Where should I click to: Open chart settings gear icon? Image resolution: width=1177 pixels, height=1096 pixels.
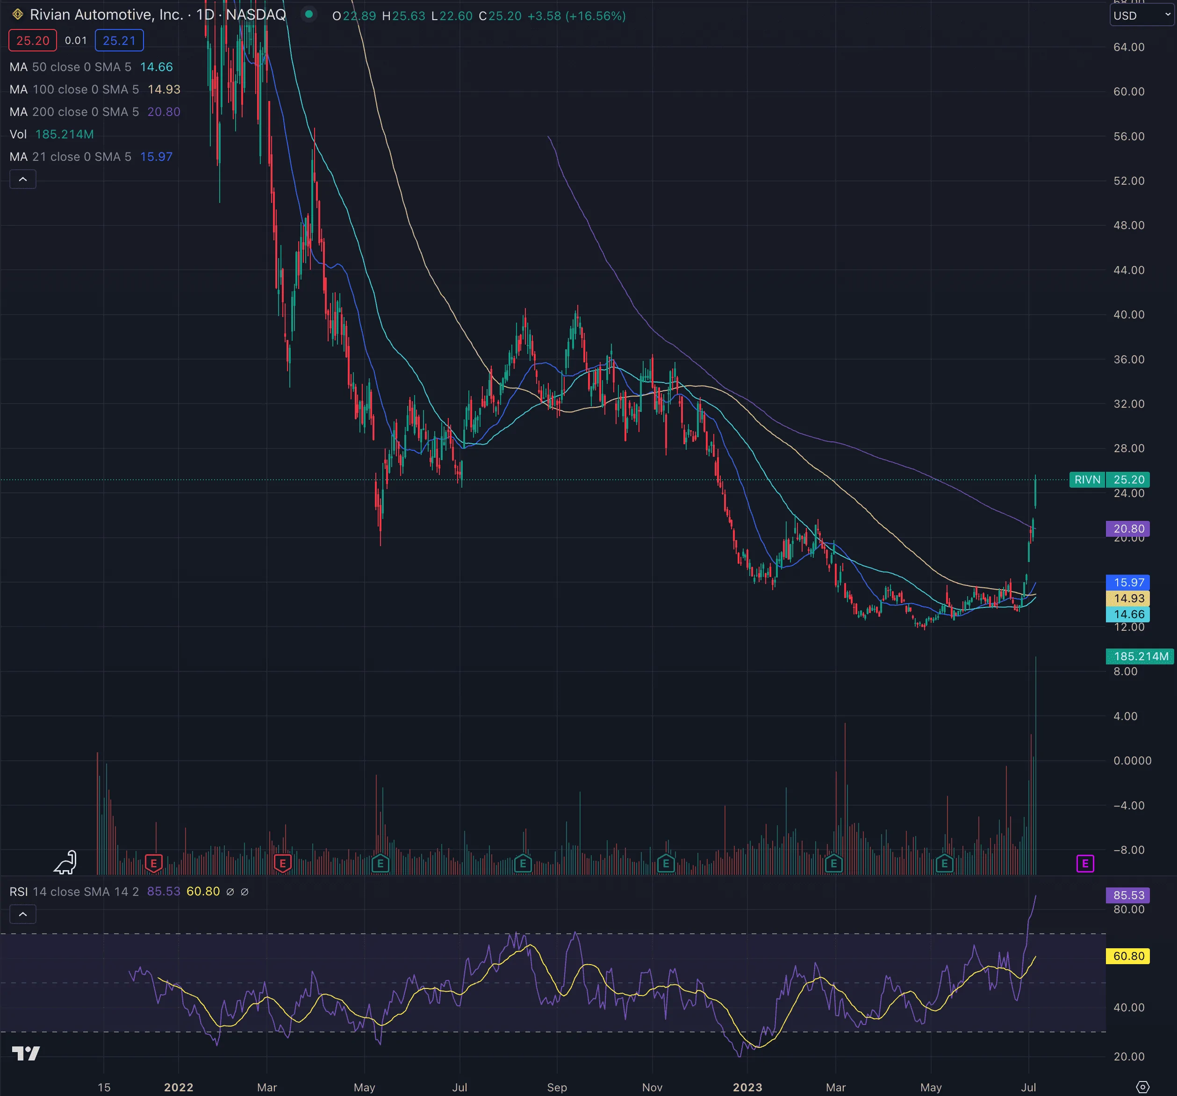click(1143, 1087)
